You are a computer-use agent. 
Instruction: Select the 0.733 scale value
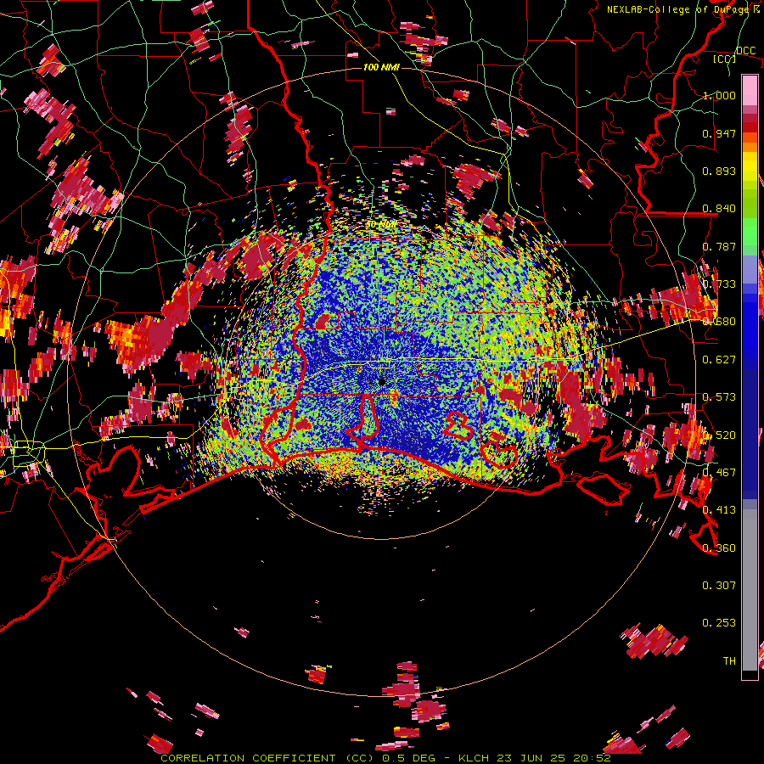(x=719, y=284)
